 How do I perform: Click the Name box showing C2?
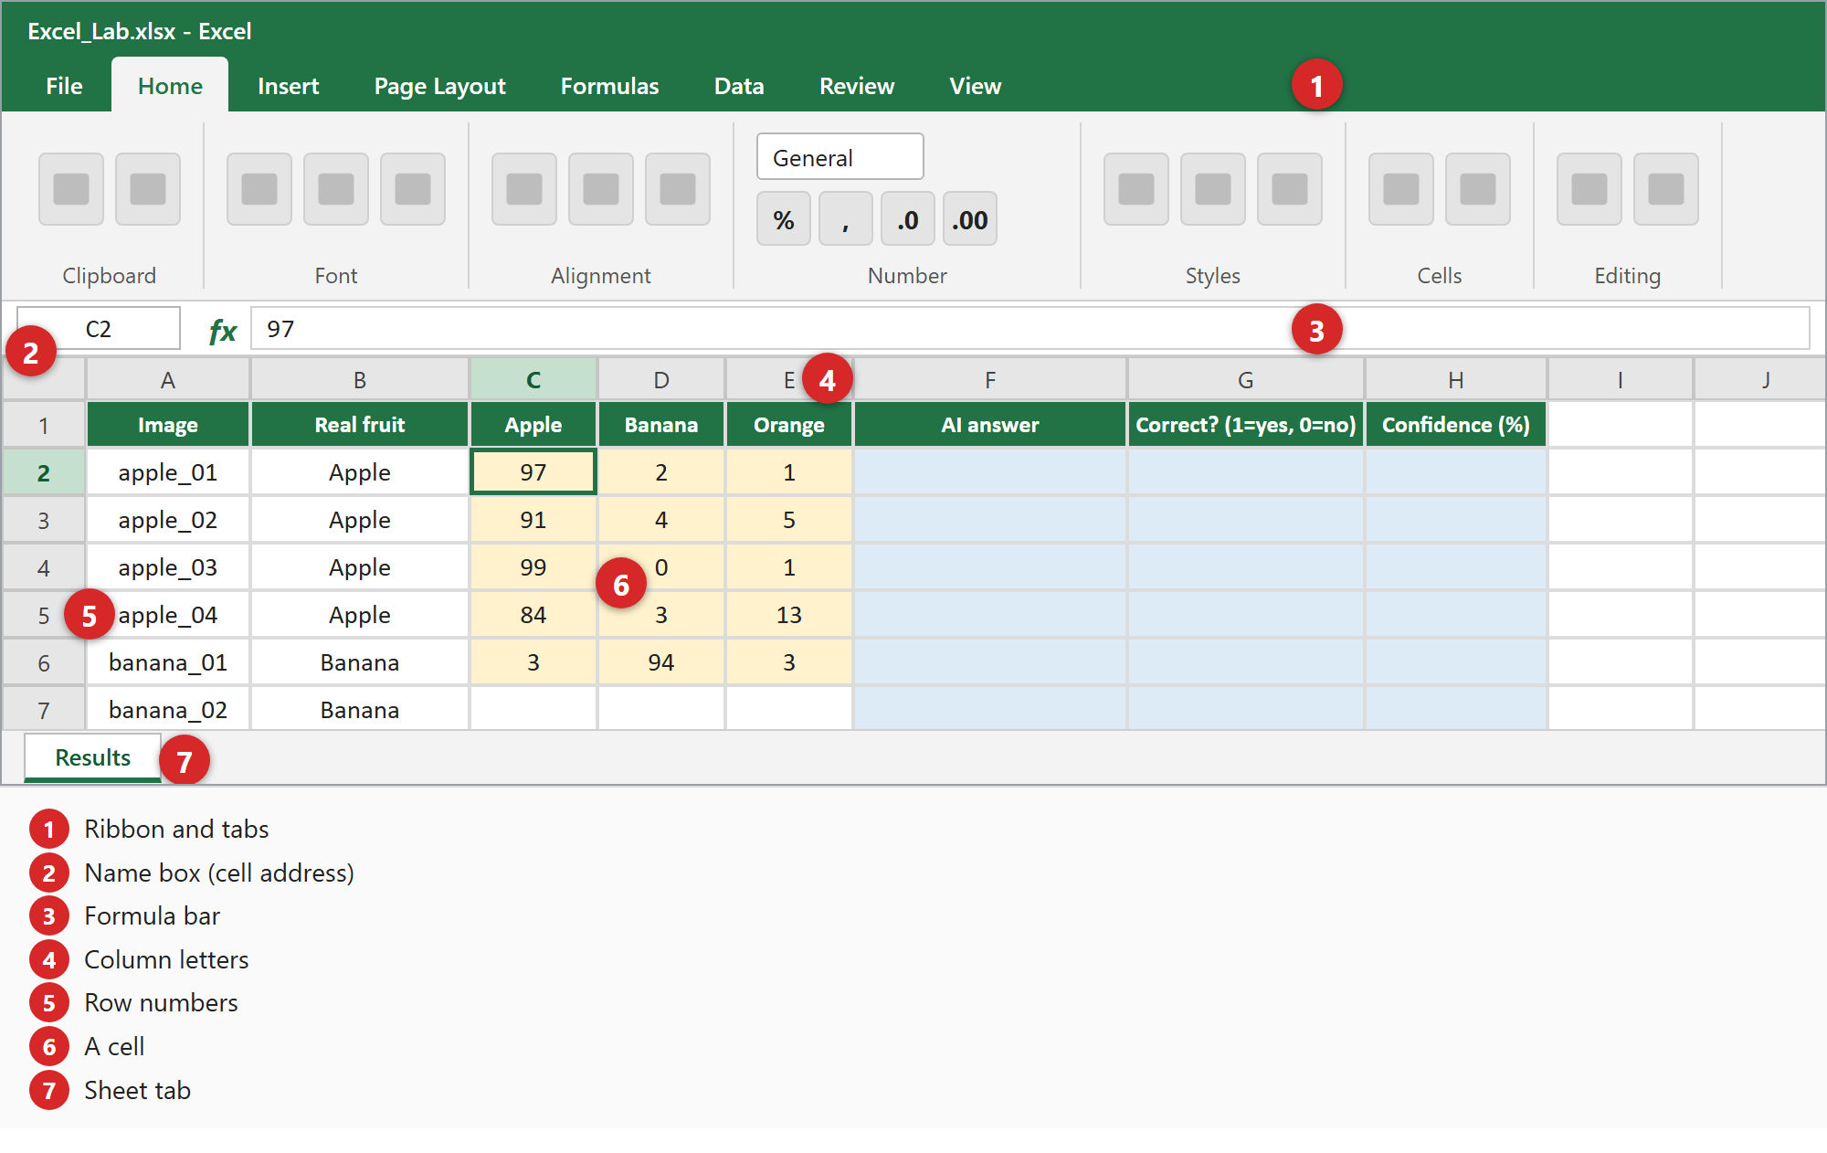(x=99, y=329)
